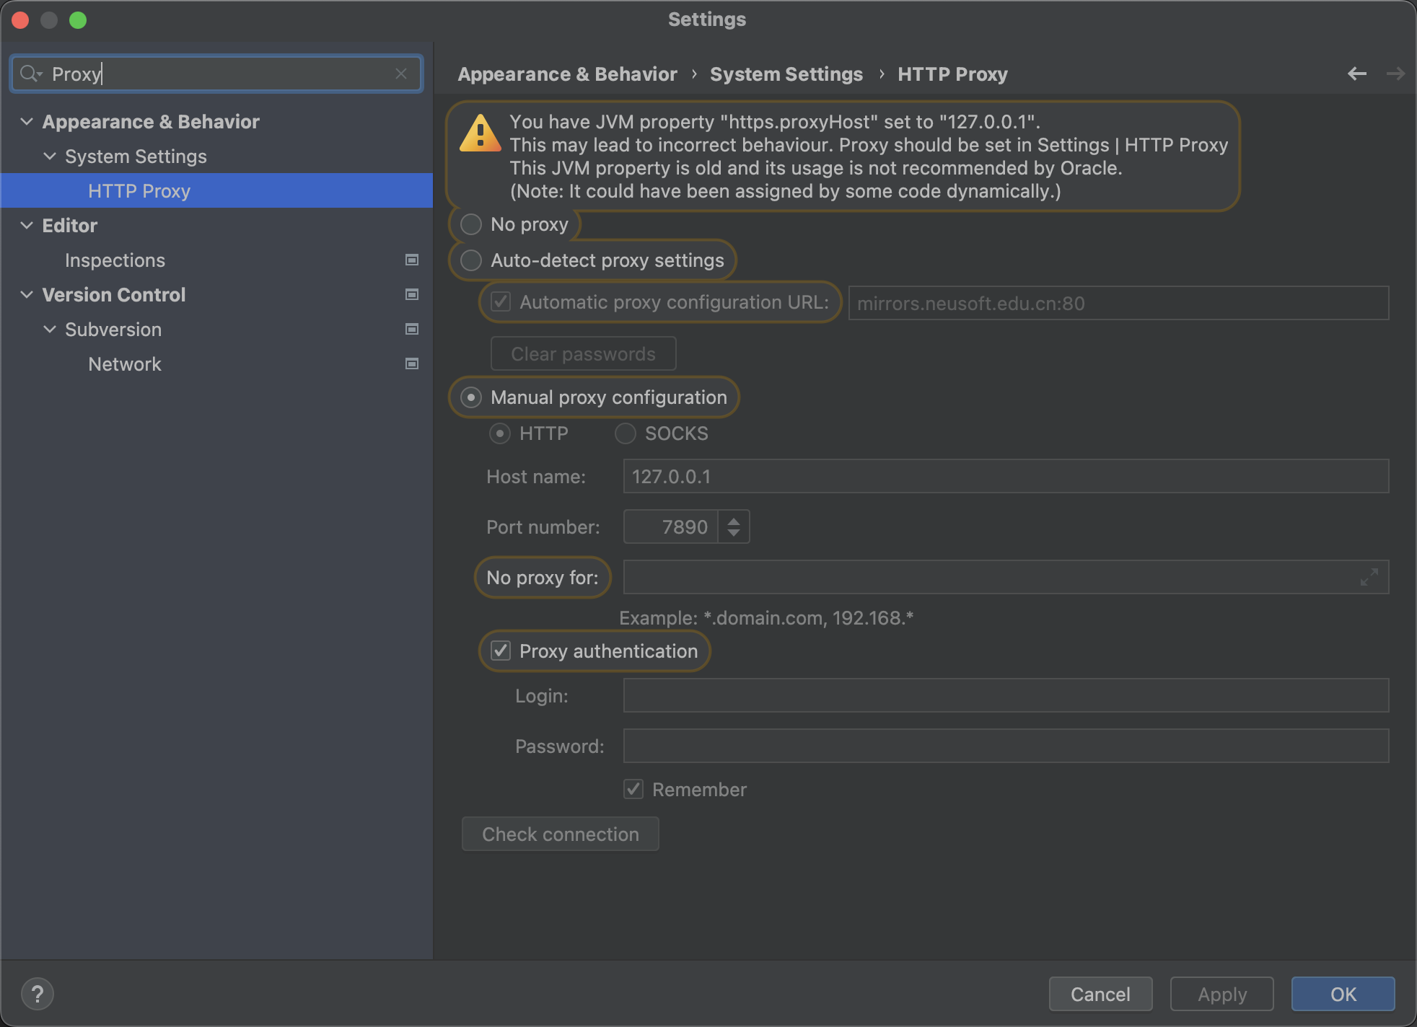Expand the No proxy for field
1417x1027 pixels.
click(1369, 577)
